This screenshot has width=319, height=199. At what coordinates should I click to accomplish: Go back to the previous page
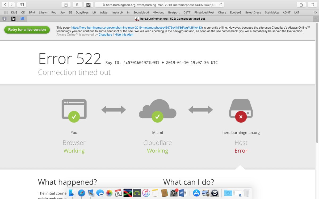coord(5,5)
